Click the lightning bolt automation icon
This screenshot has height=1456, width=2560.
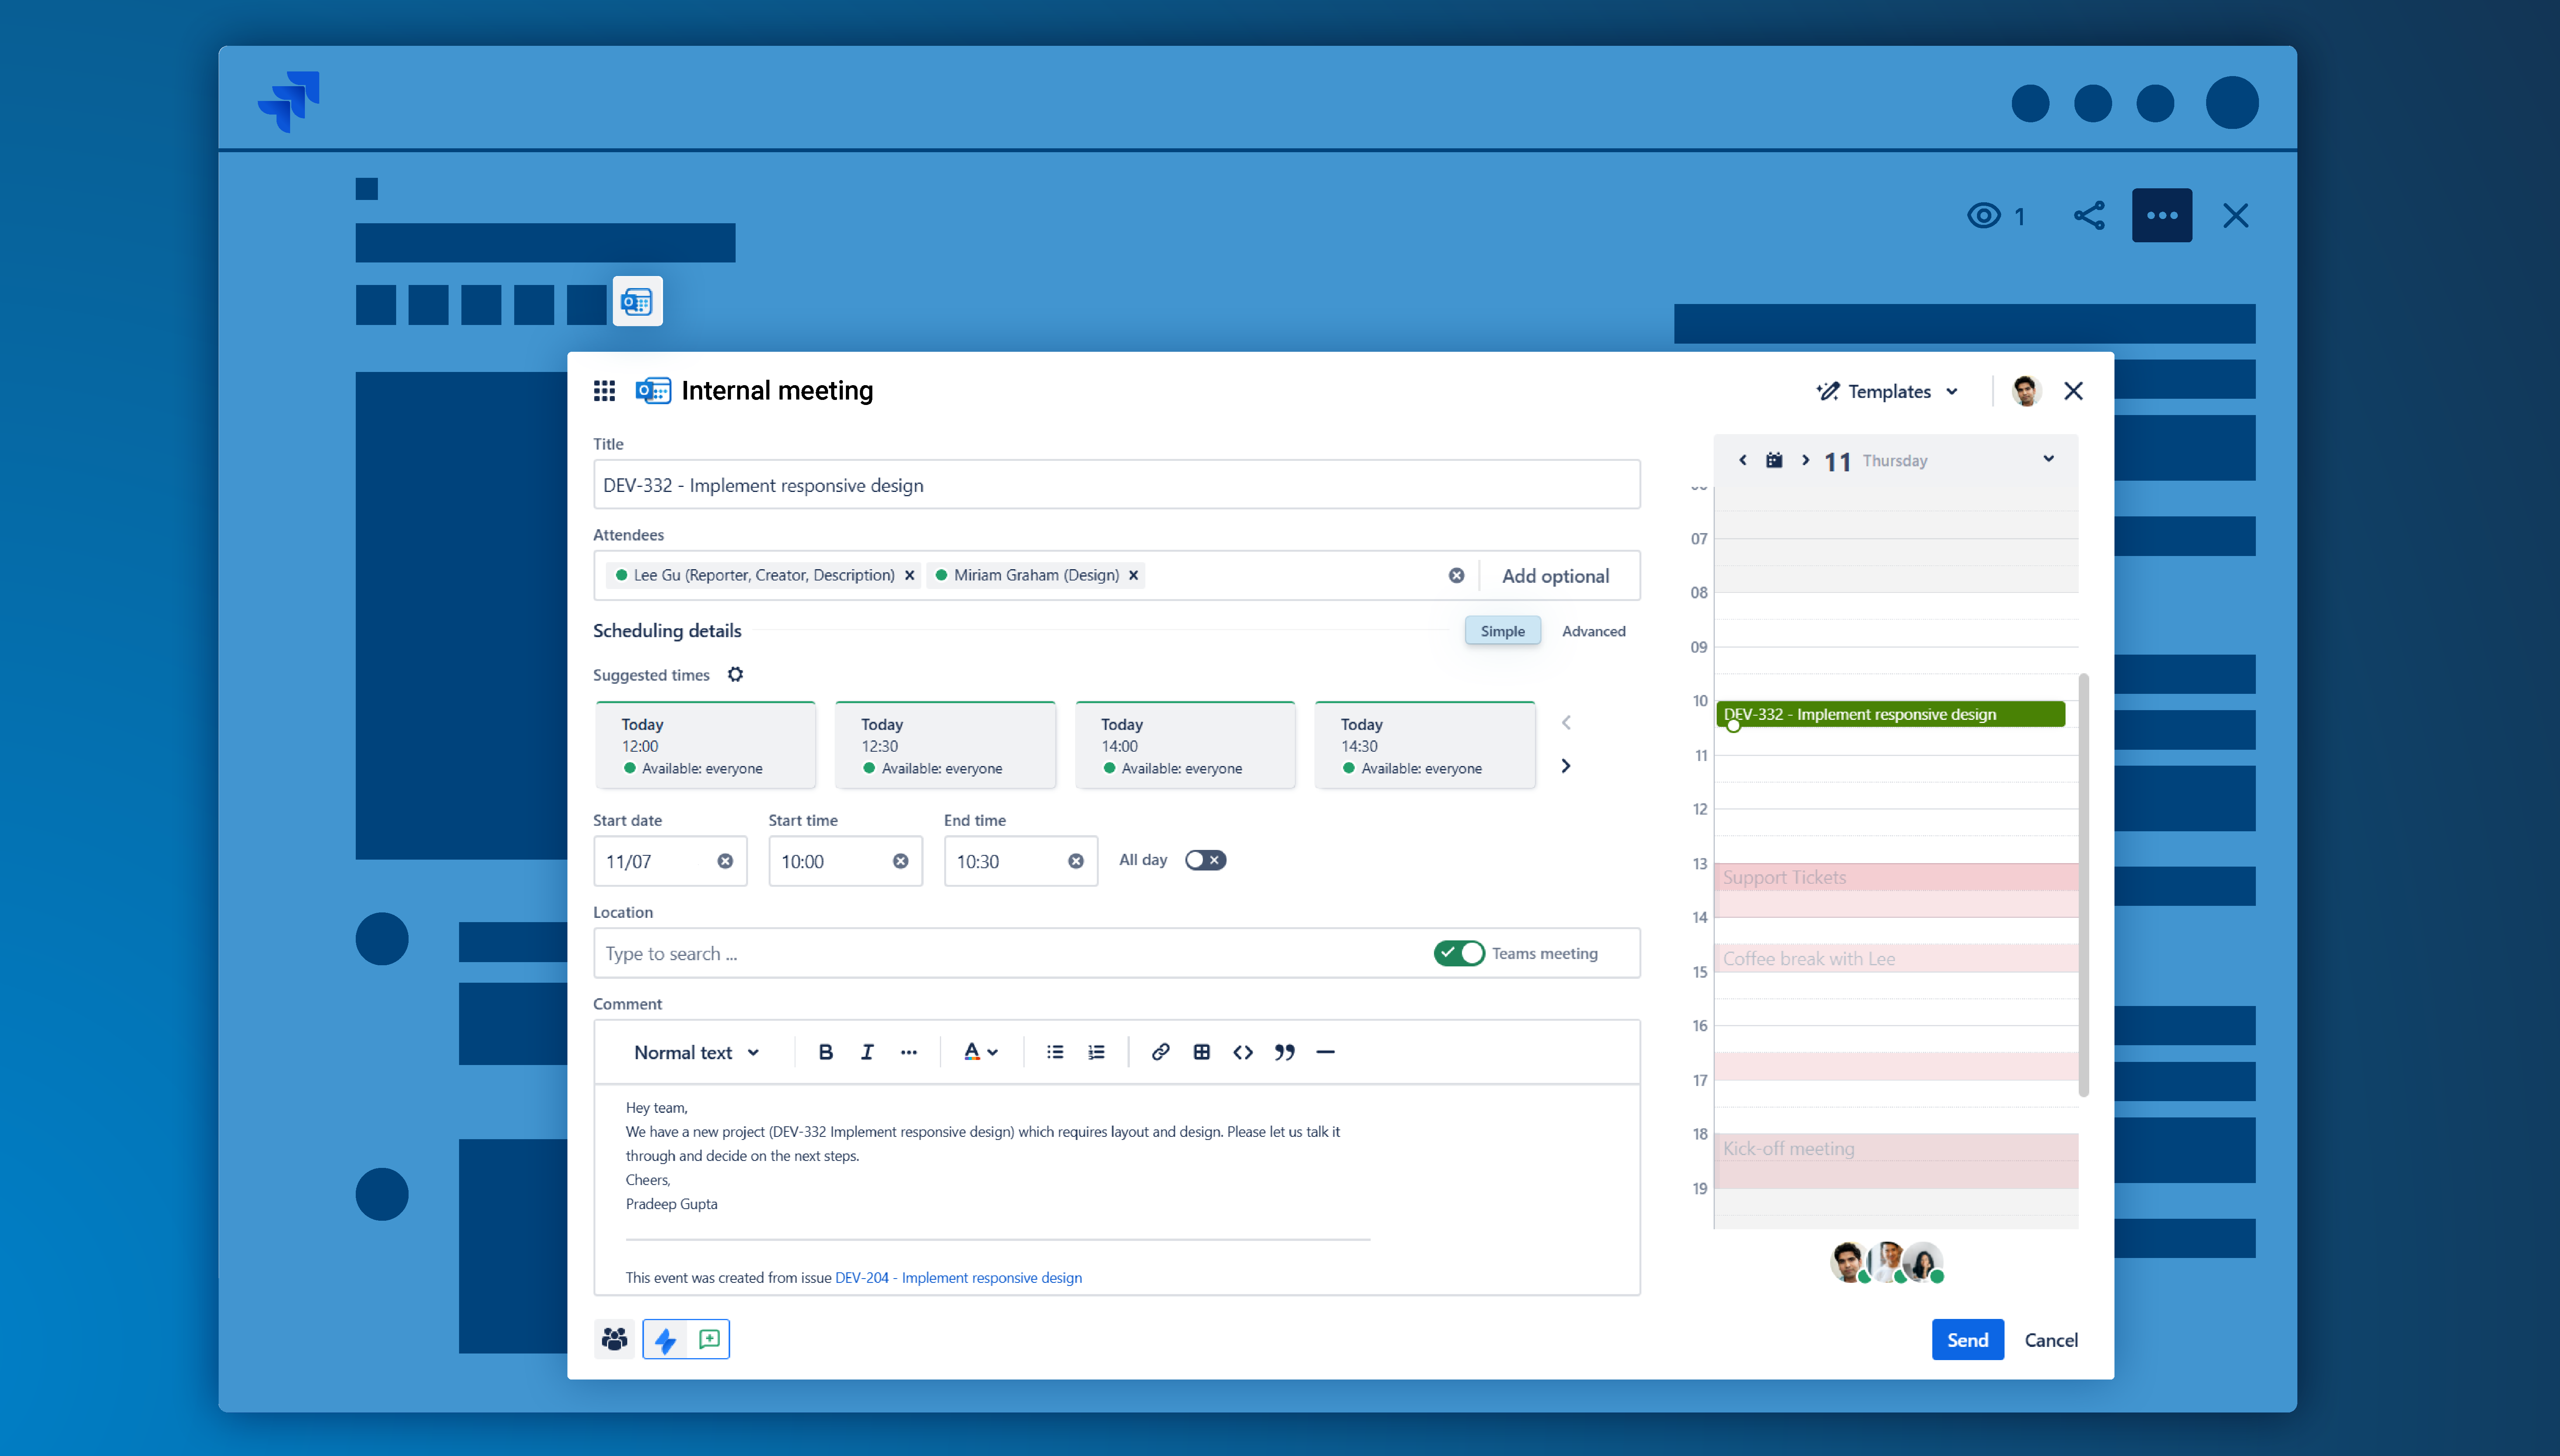tap(665, 1340)
